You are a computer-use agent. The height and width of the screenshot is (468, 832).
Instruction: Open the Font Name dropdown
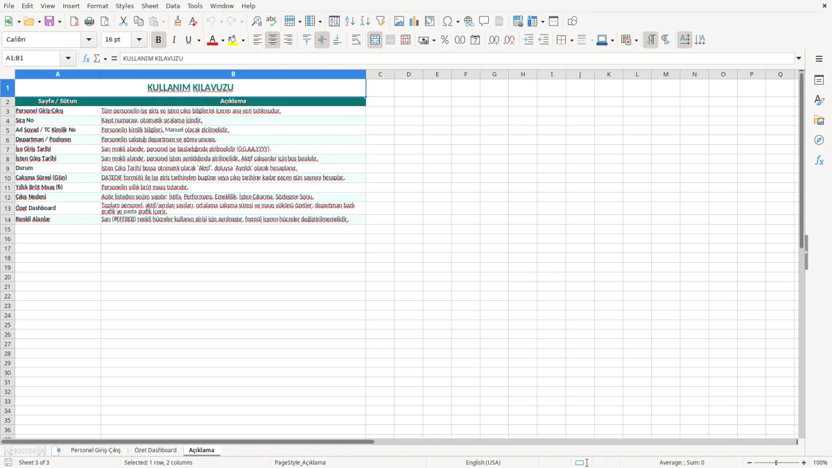pyautogui.click(x=89, y=40)
